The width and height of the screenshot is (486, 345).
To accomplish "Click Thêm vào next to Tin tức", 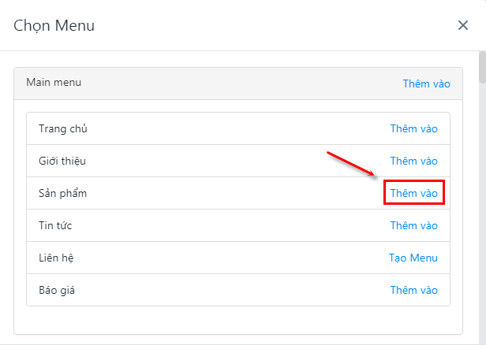I will [413, 225].
